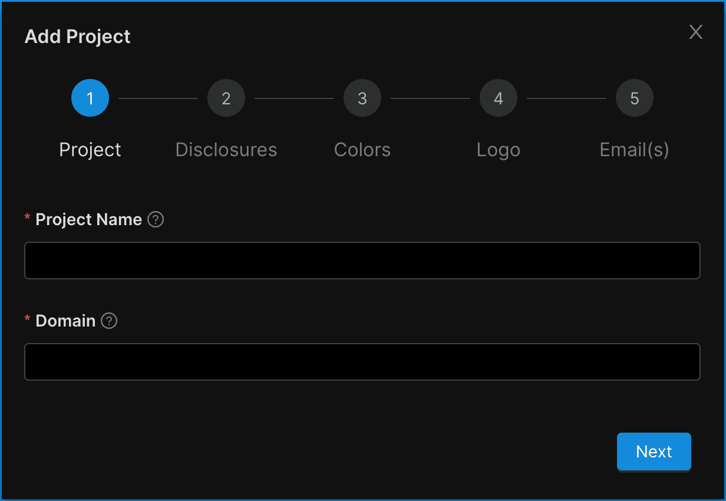Image resolution: width=726 pixels, height=501 pixels.
Task: Select the Project step label
Action: point(90,150)
